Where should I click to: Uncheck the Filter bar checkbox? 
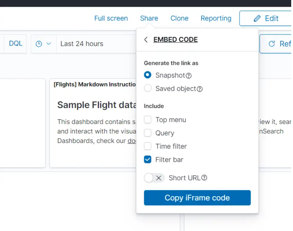[148, 159]
